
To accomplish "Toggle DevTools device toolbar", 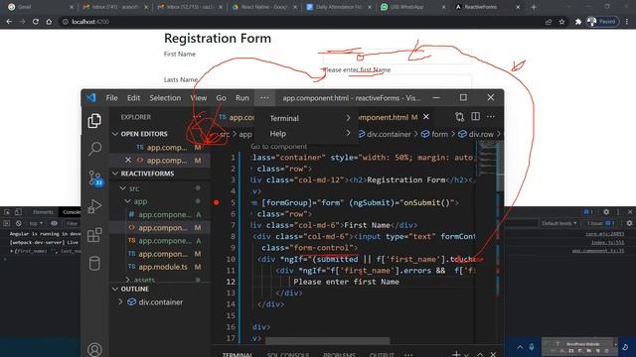I will pos(18,211).
